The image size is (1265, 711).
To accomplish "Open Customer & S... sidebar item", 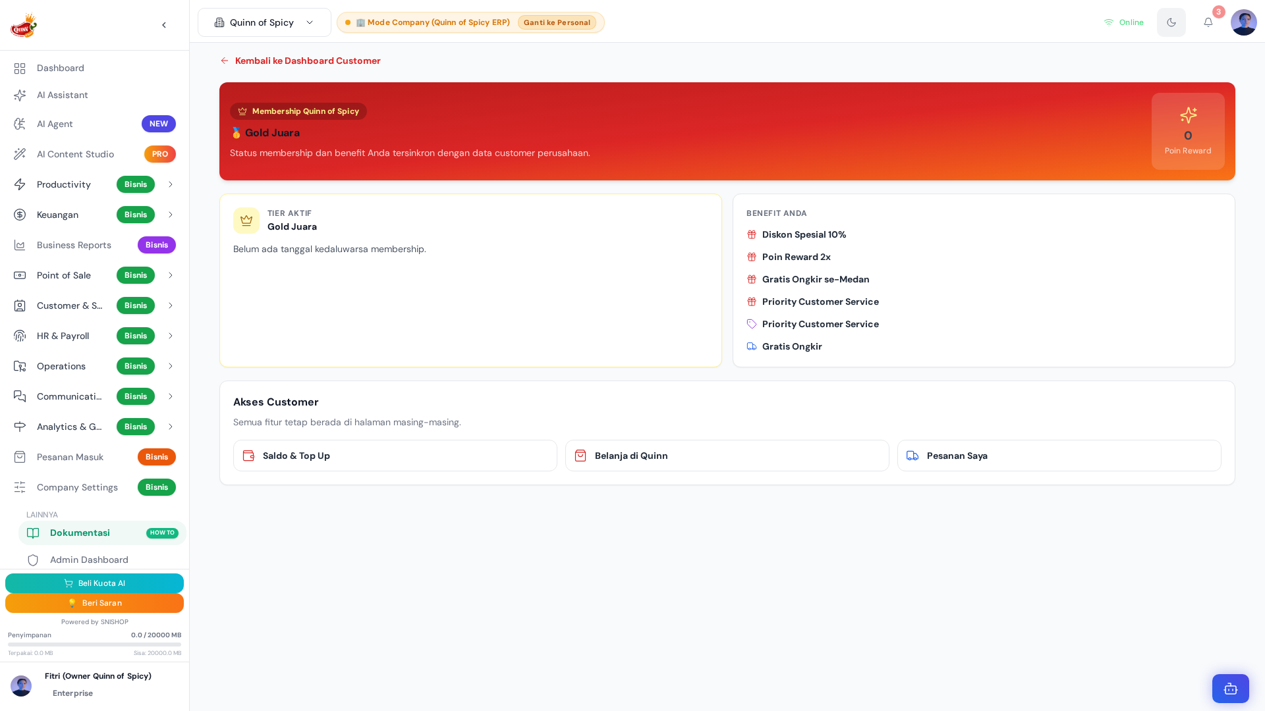I will pyautogui.click(x=94, y=305).
